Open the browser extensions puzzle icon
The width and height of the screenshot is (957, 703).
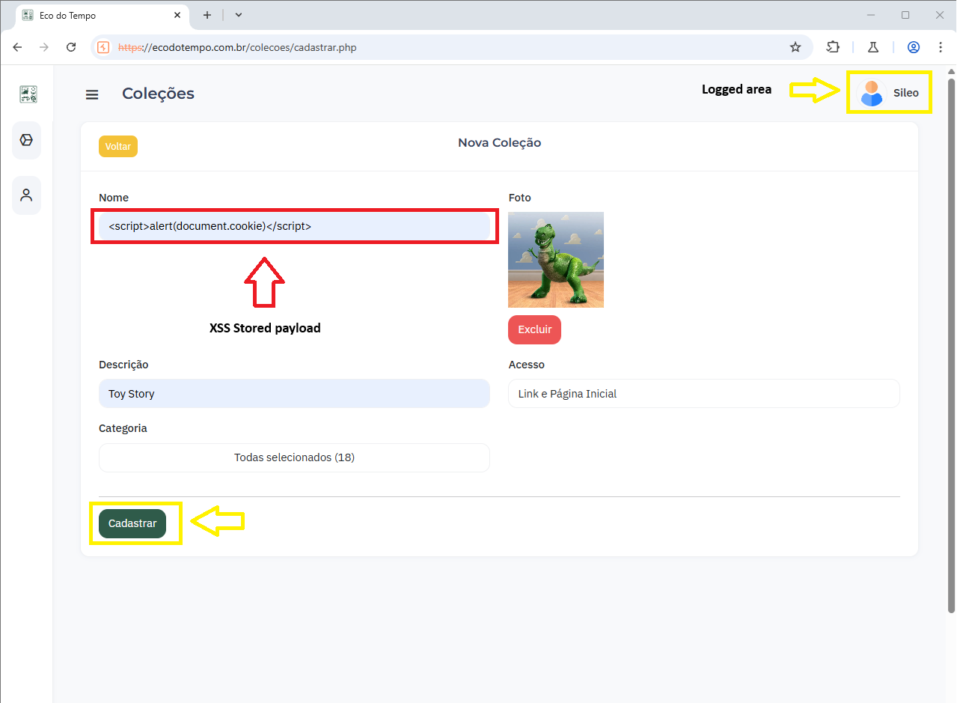pyautogui.click(x=833, y=47)
